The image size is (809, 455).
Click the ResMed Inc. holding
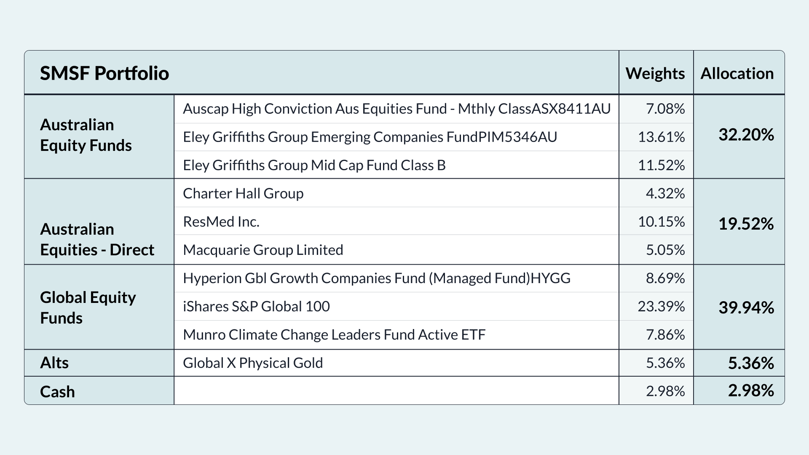(221, 222)
